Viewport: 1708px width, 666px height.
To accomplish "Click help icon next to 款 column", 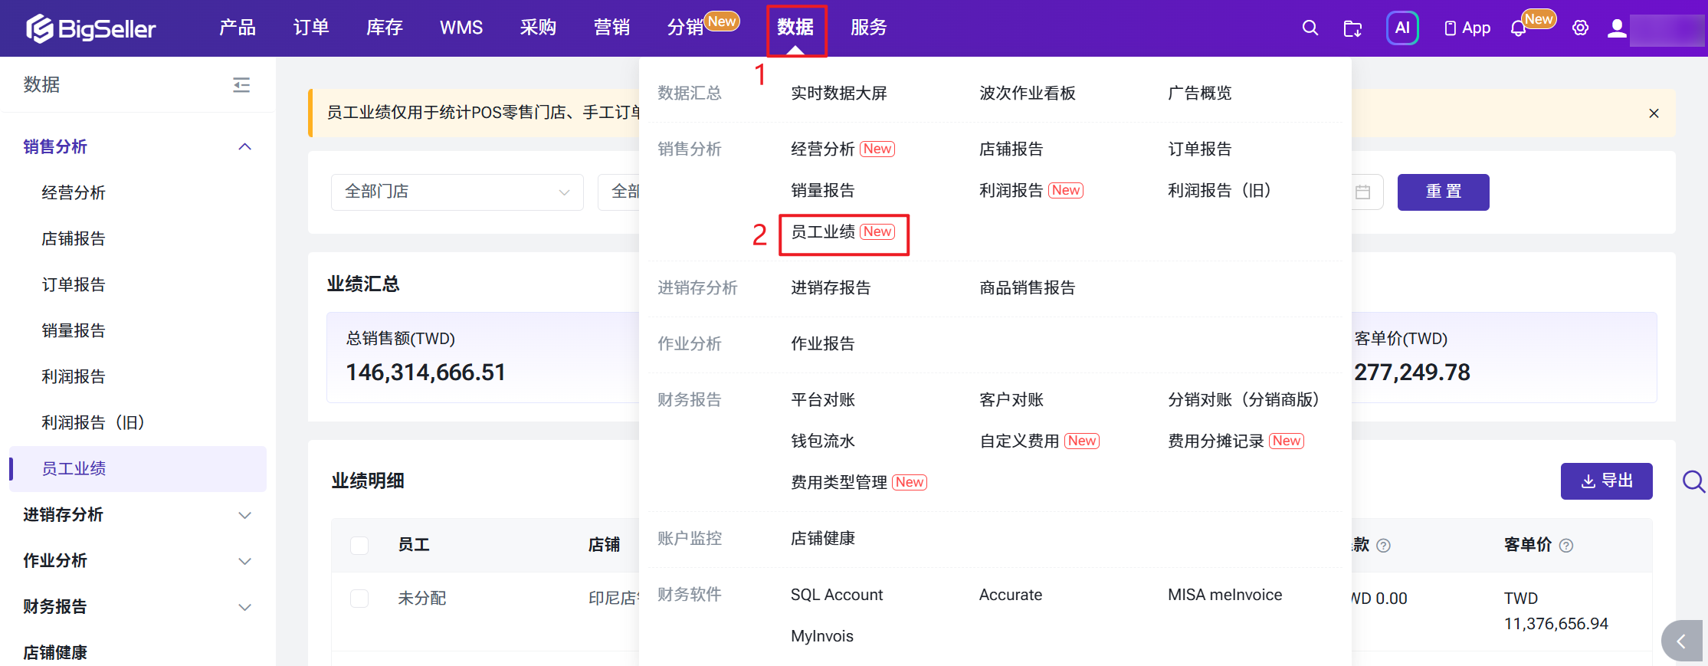I will pyautogui.click(x=1383, y=546).
